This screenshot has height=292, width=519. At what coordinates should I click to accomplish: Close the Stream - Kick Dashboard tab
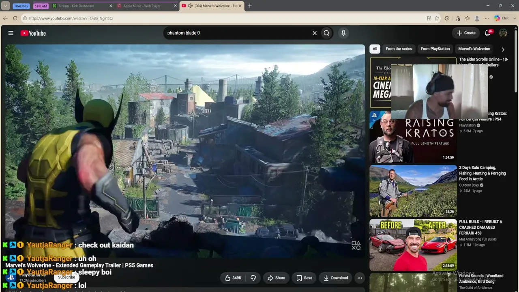[111, 6]
